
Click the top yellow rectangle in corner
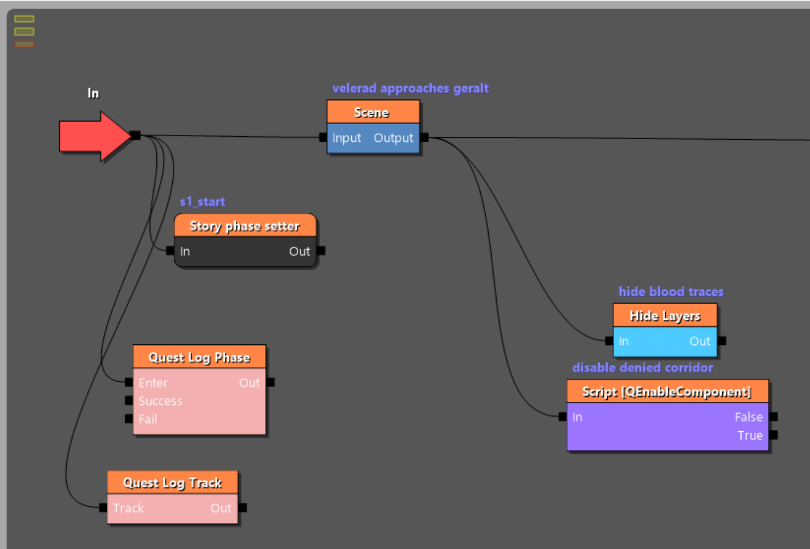[x=24, y=19]
